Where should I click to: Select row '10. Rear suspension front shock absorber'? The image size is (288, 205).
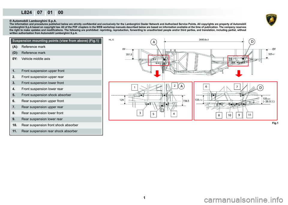(x=56, y=125)
